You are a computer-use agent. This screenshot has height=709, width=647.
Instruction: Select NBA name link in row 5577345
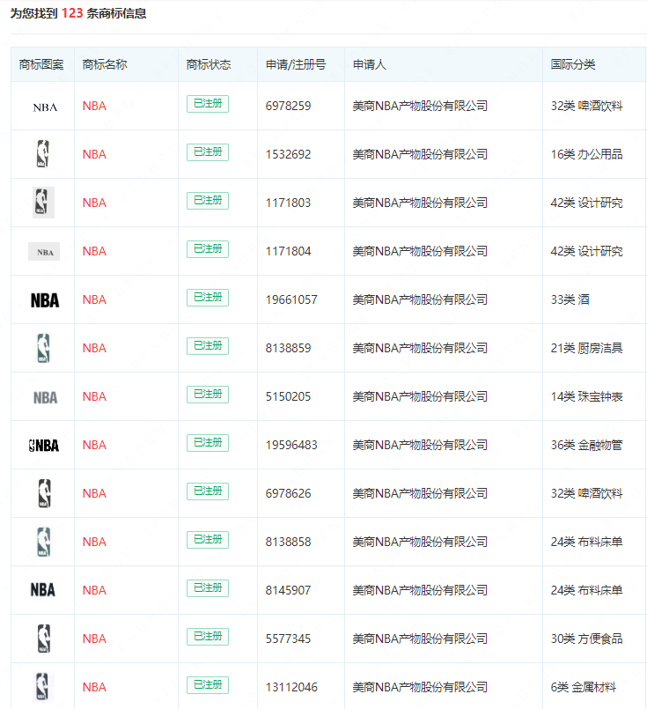(x=94, y=639)
